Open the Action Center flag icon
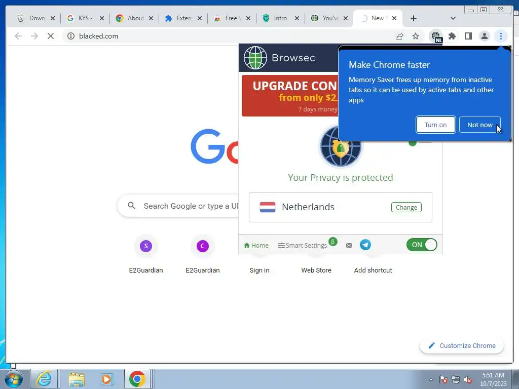 tap(443, 379)
